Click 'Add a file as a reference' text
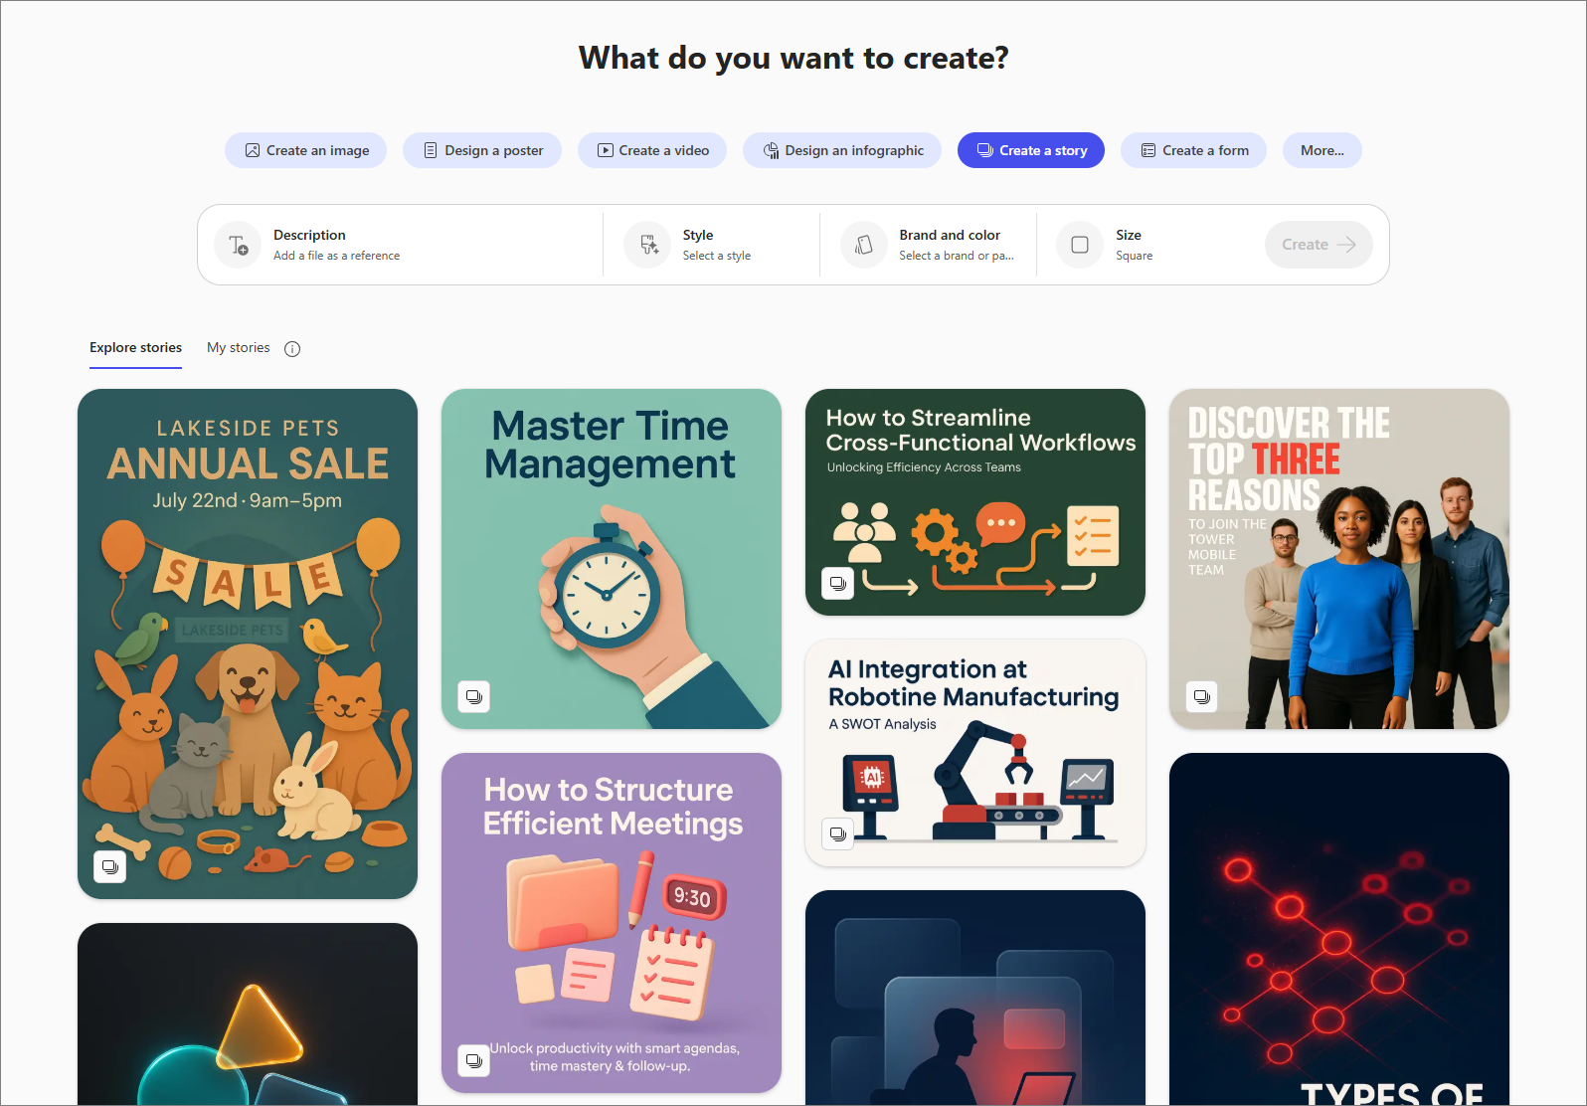The height and width of the screenshot is (1106, 1587). tap(336, 256)
